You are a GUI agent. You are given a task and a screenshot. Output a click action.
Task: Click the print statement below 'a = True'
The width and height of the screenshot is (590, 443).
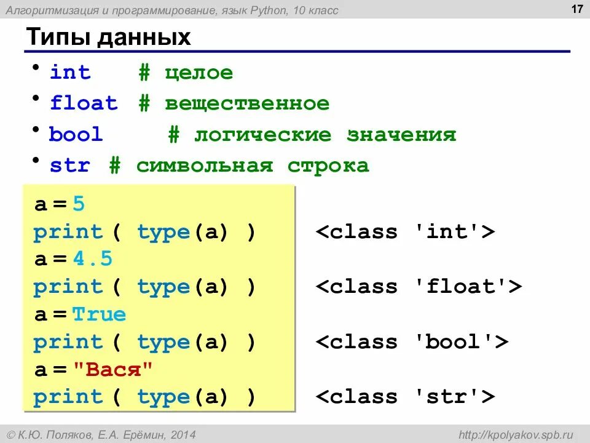(144, 342)
